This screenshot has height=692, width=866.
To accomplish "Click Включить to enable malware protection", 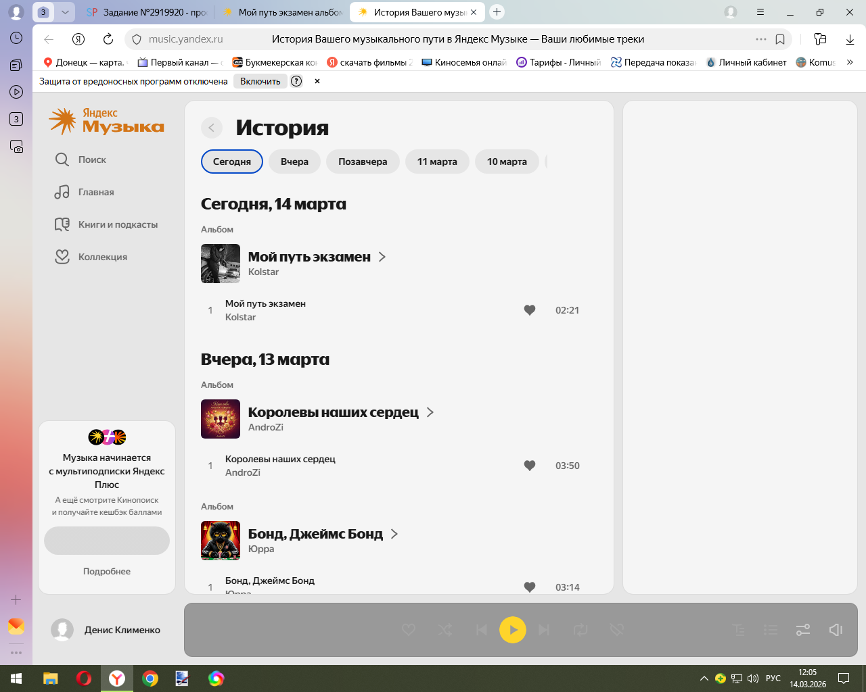I will pyautogui.click(x=260, y=81).
